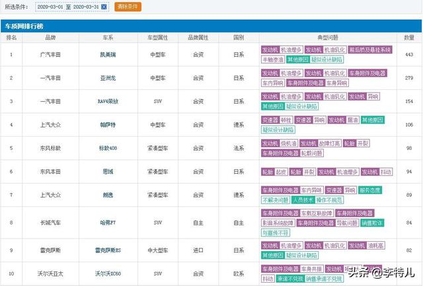Select the 车内异响 tag in 亚洲龙 row
Image resolution: width=423 pixels, height=286 pixels.
[273, 83]
